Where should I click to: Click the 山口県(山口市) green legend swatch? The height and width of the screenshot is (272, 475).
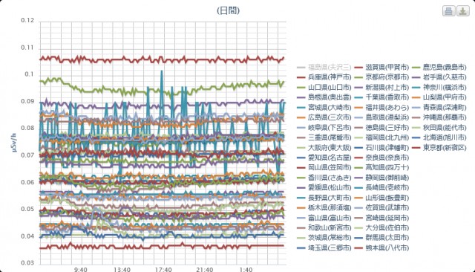click(x=301, y=88)
